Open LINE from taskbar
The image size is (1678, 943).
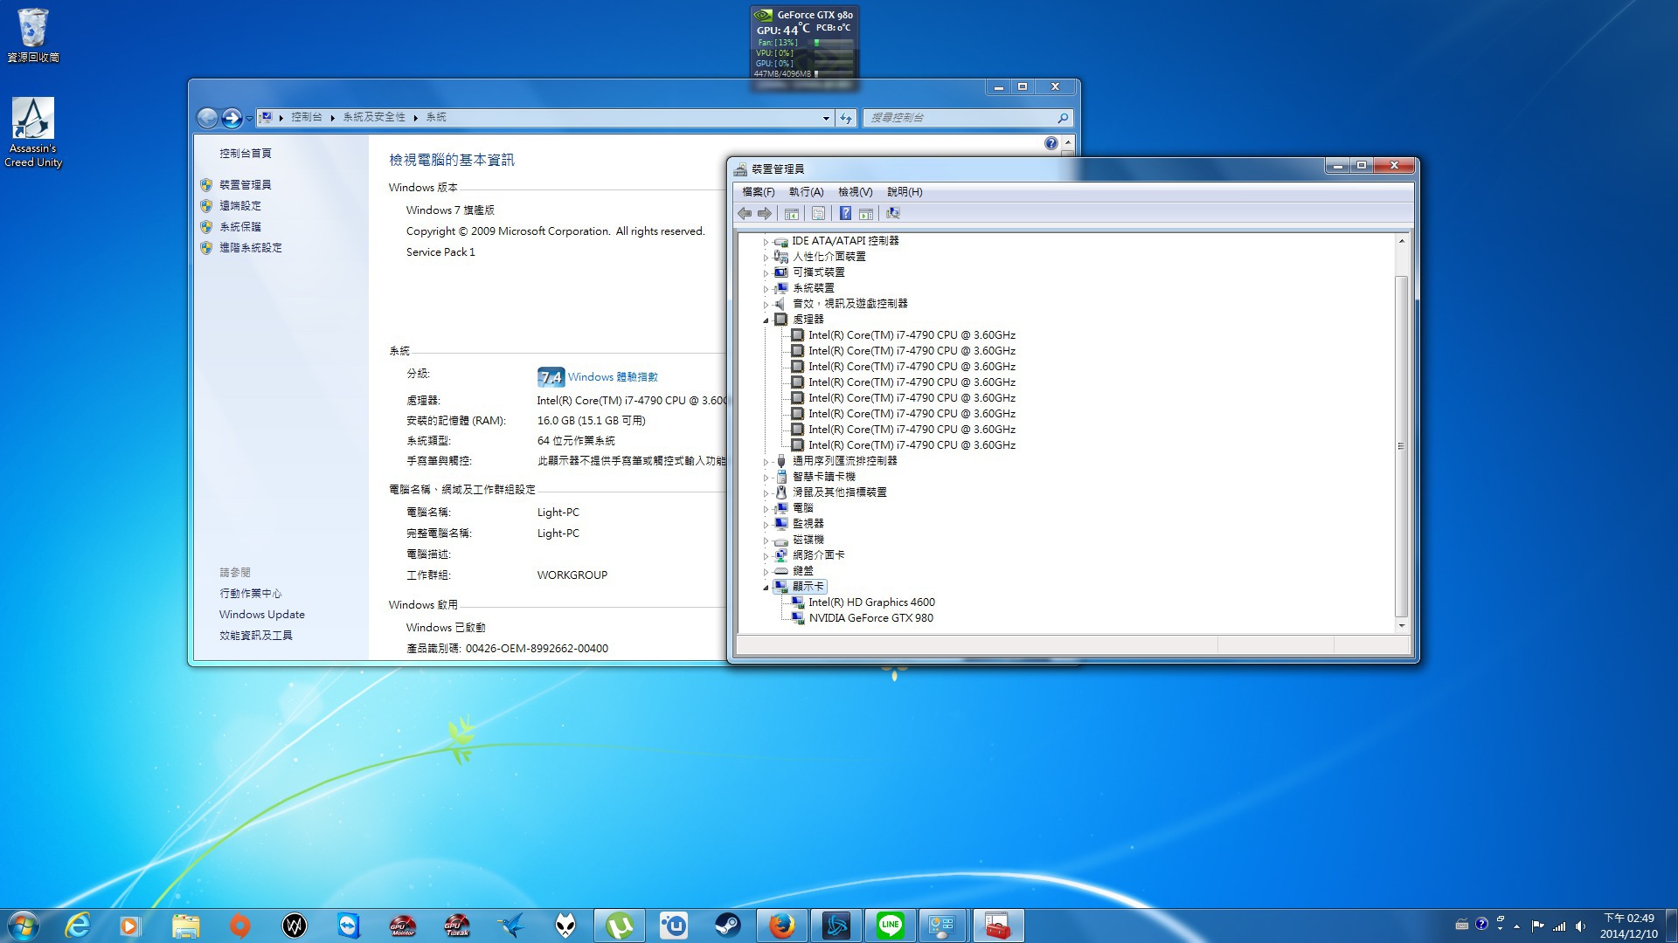pos(891,926)
